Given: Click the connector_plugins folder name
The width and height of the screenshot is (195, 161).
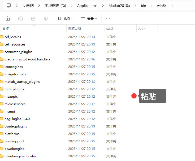Looking at the screenshot, I should click(x=18, y=52).
